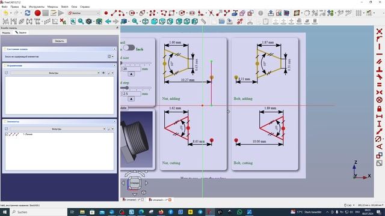Open Firefox from the taskbar

[161, 212]
